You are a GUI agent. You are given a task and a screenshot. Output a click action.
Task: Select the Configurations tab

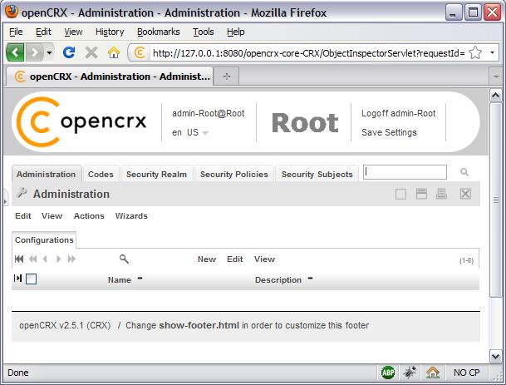(44, 240)
